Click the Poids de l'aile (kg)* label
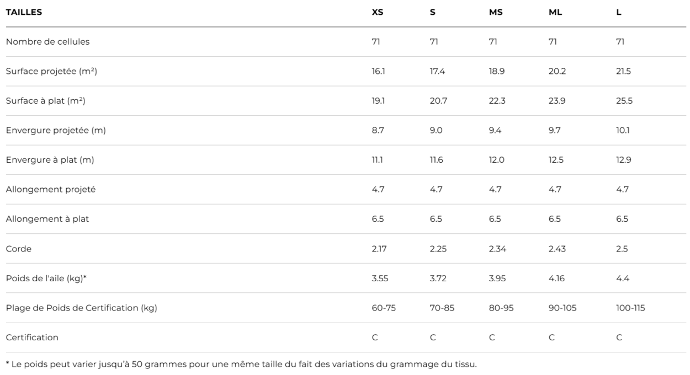Image resolution: width=690 pixels, height=375 pixels. [46, 278]
